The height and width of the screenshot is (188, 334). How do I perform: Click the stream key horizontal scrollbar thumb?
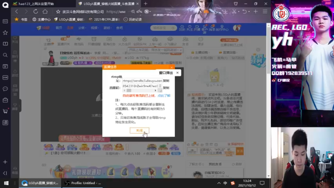pos(129,91)
